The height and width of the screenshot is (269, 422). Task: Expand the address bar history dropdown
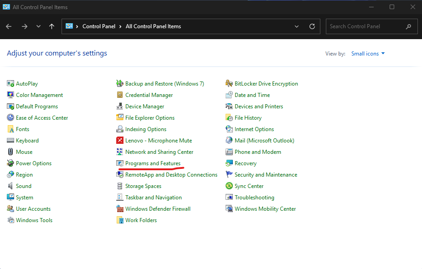297,26
